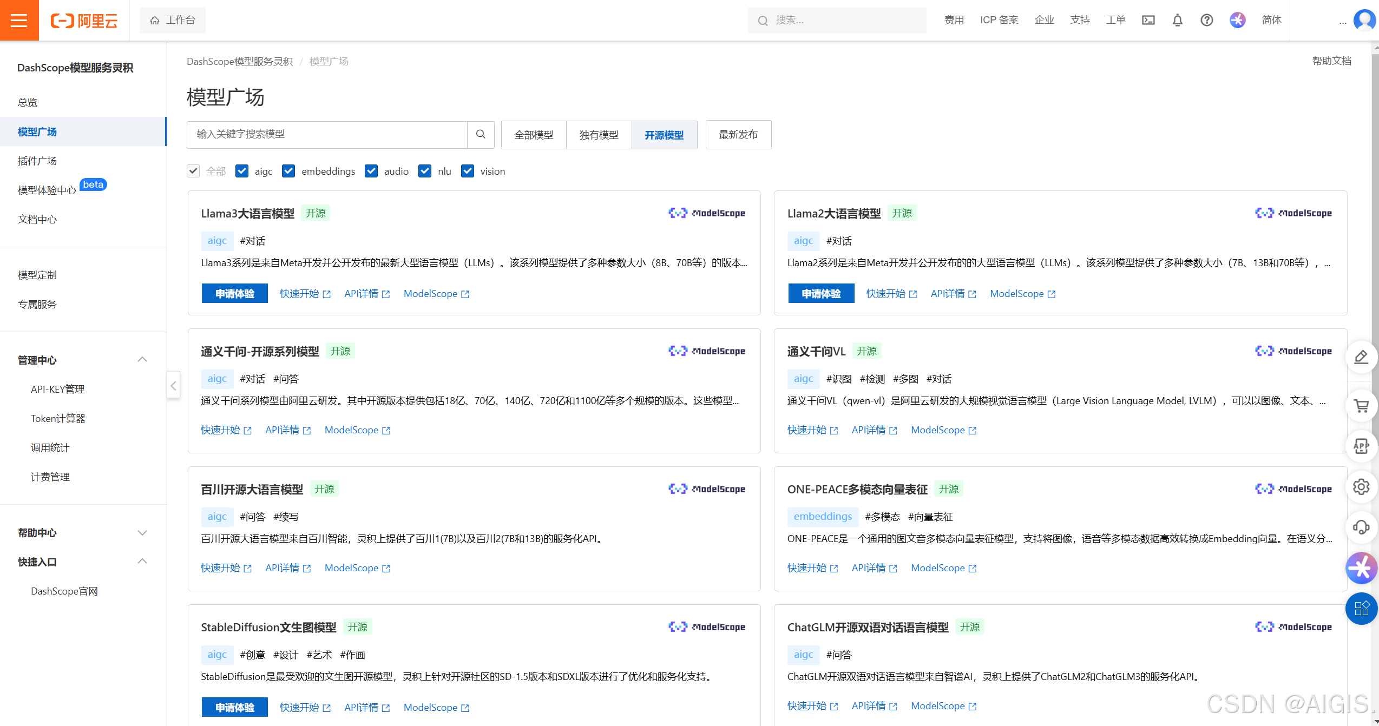The width and height of the screenshot is (1379, 726).
Task: Open the user avatar menu
Action: pos(1364,21)
